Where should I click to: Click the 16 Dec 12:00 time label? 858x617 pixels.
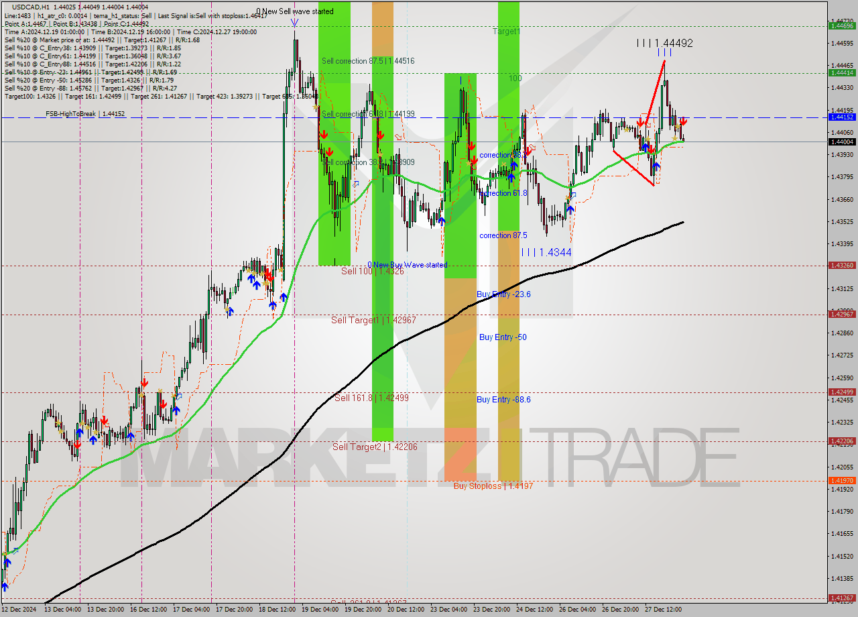click(148, 609)
